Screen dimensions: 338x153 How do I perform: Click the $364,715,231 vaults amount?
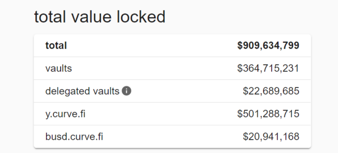[x=268, y=68]
